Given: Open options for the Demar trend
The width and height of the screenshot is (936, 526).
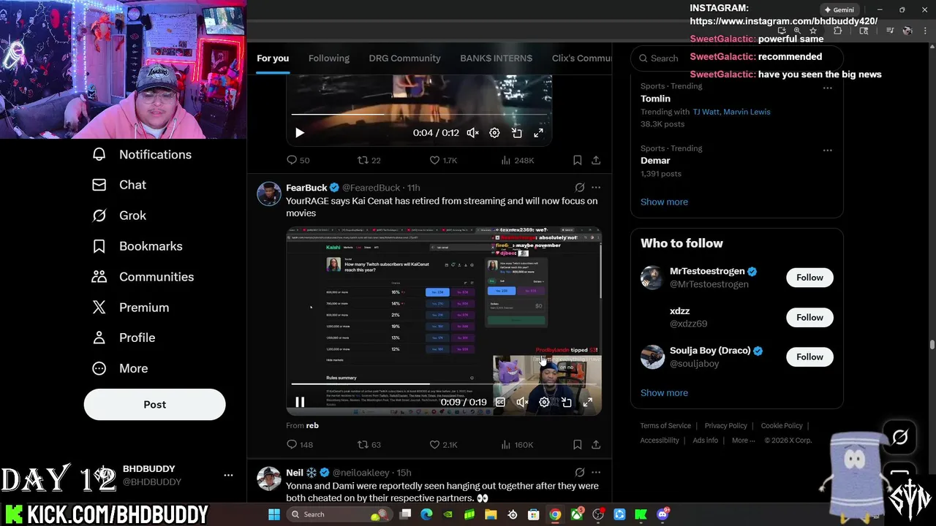Looking at the screenshot, I should [x=827, y=150].
